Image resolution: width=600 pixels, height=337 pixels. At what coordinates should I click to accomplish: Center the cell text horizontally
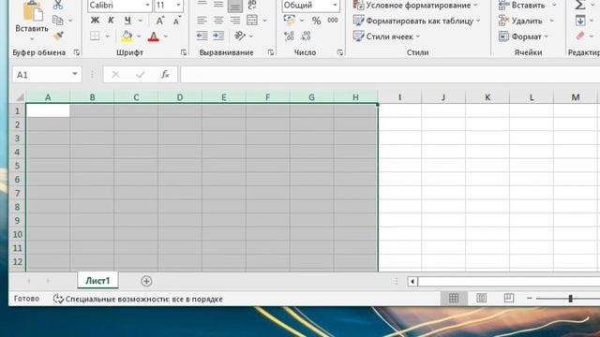pos(218,21)
